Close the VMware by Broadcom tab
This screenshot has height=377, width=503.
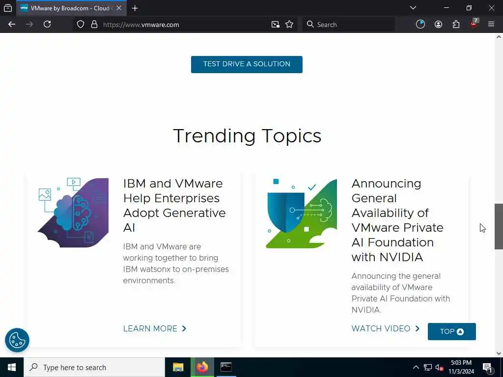click(x=119, y=8)
